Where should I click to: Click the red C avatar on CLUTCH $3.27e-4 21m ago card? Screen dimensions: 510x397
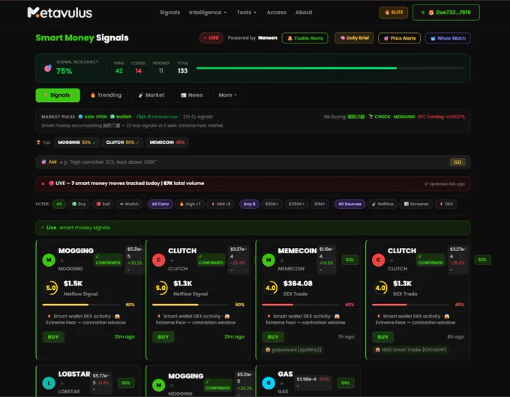point(159,260)
